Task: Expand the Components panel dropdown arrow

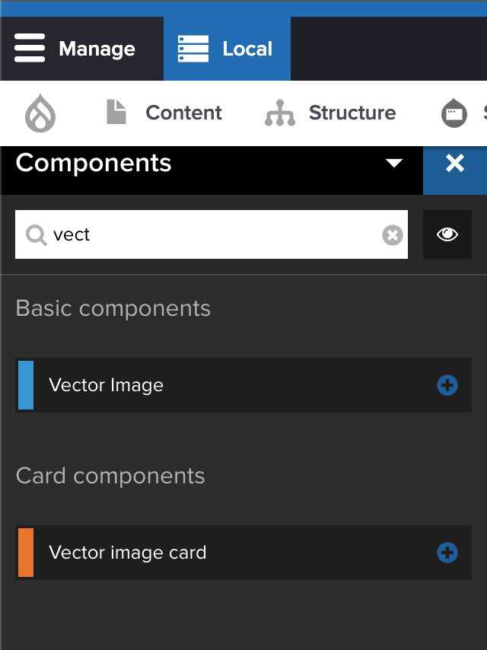Action: [x=393, y=163]
